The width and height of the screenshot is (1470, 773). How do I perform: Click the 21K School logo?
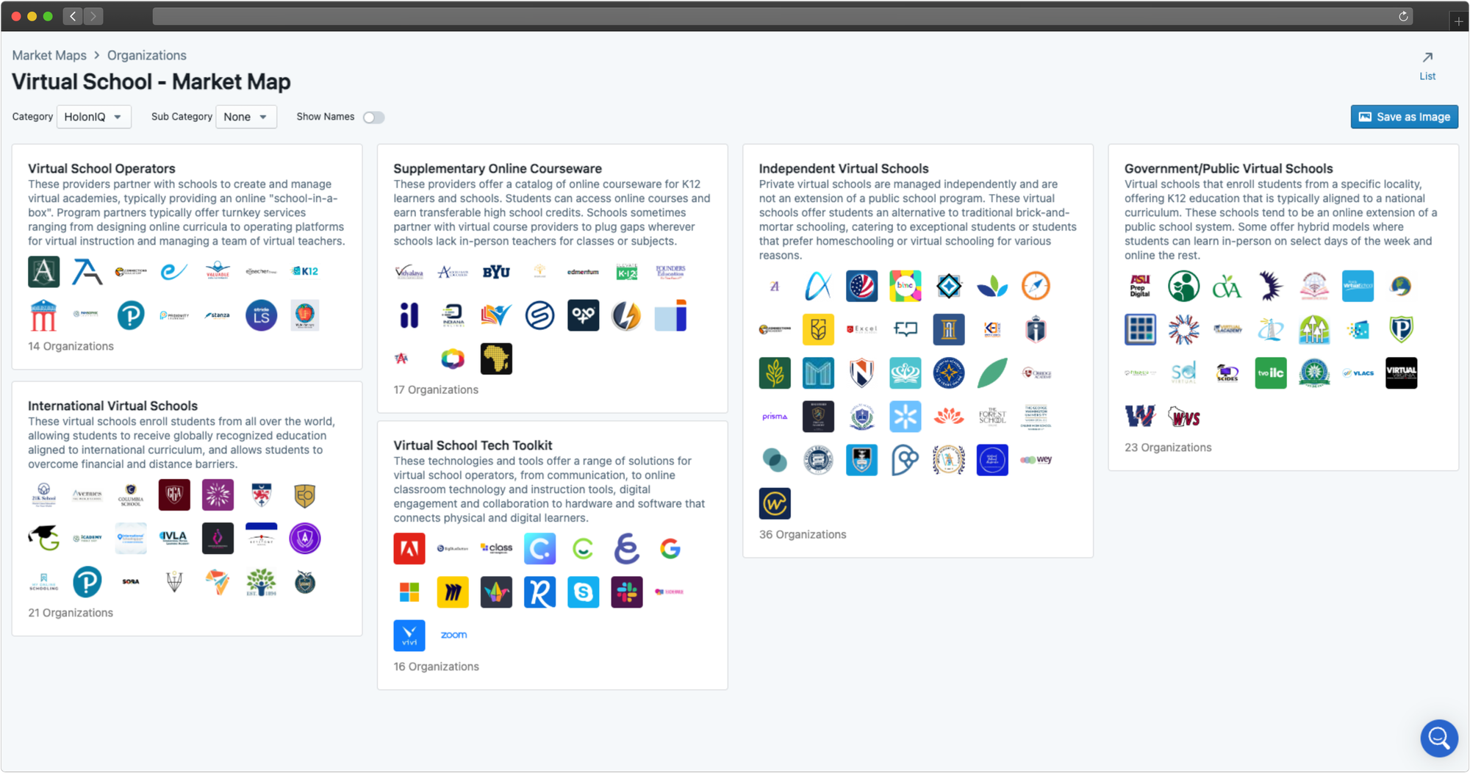[x=43, y=495]
